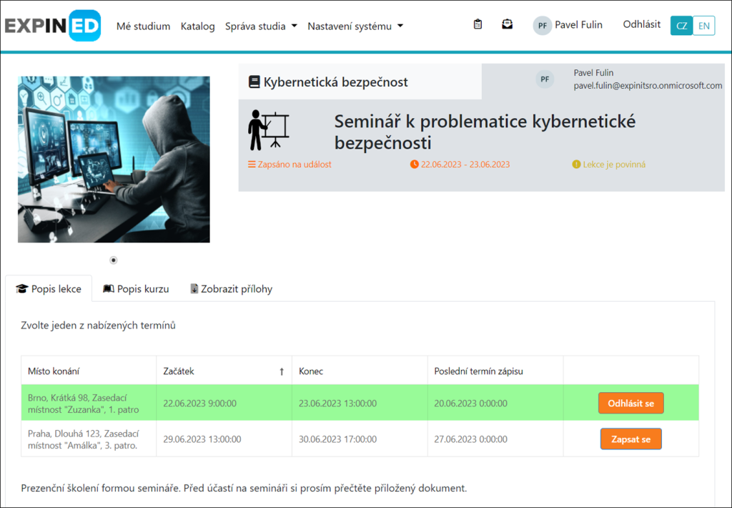Click the Odhlásit link in the header

(x=641, y=24)
